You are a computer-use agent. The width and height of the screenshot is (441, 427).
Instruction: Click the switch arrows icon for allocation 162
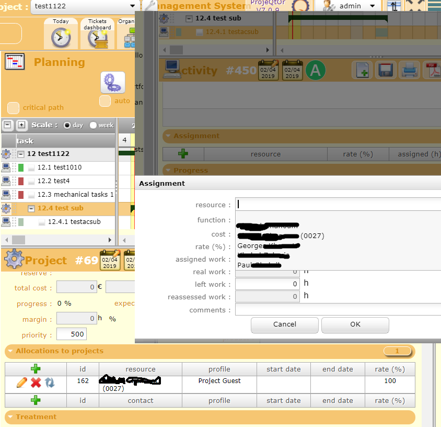(x=50, y=383)
